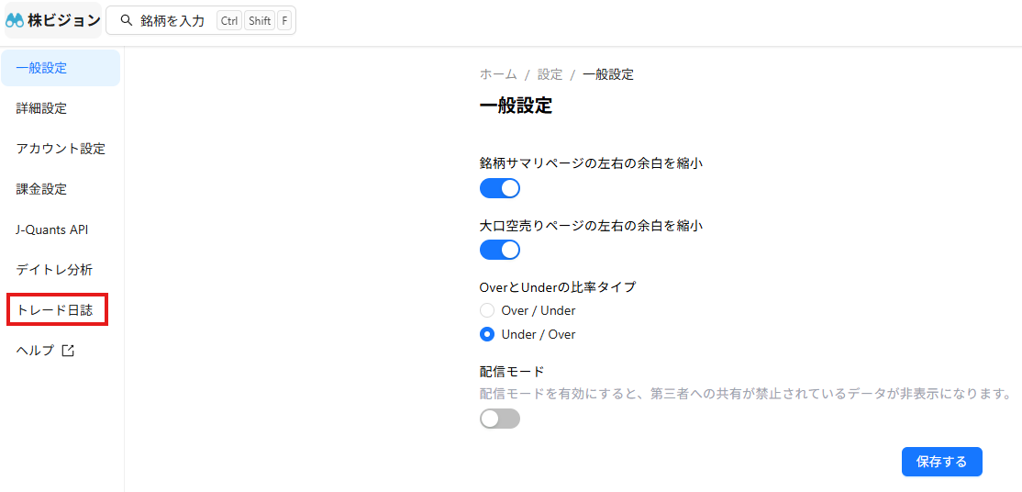This screenshot has width=1022, height=492.
Task: Click the external link icon beside ヘルプ
Action: pyautogui.click(x=68, y=351)
